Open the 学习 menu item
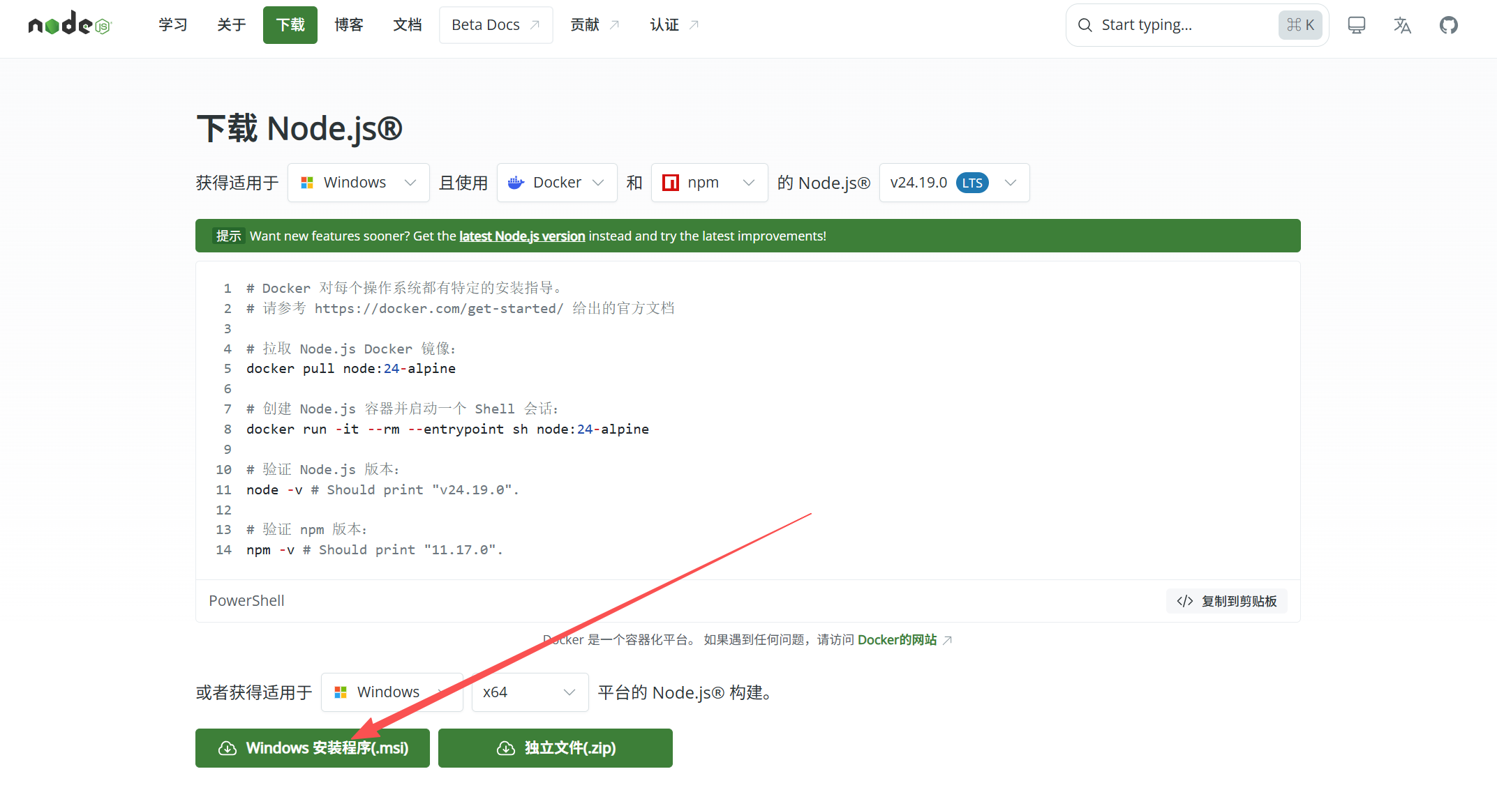This screenshot has width=1497, height=799. (x=172, y=25)
